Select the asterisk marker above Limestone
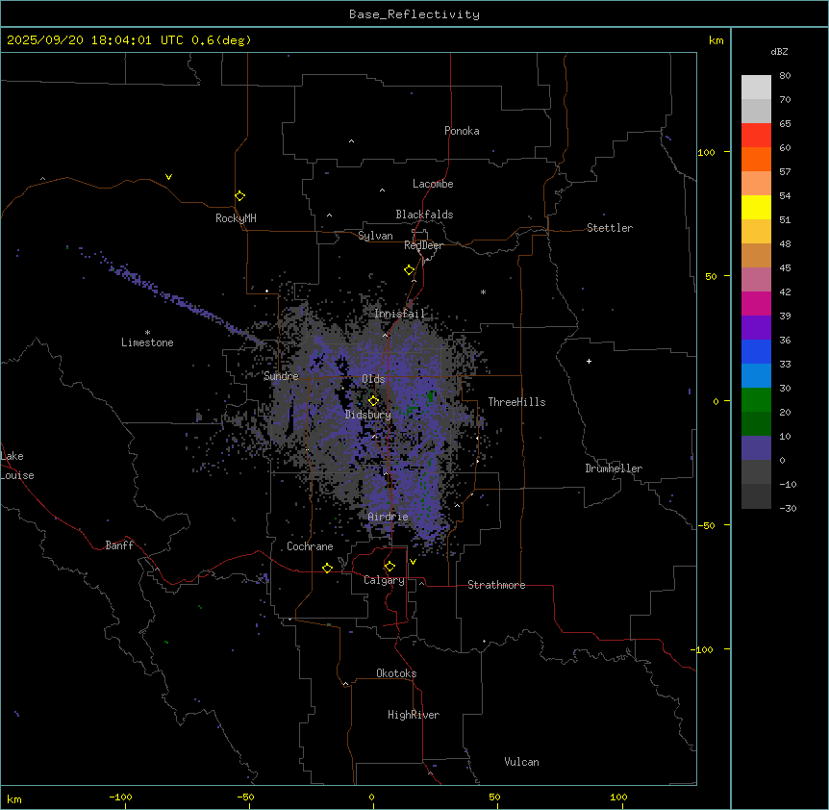 point(147,332)
